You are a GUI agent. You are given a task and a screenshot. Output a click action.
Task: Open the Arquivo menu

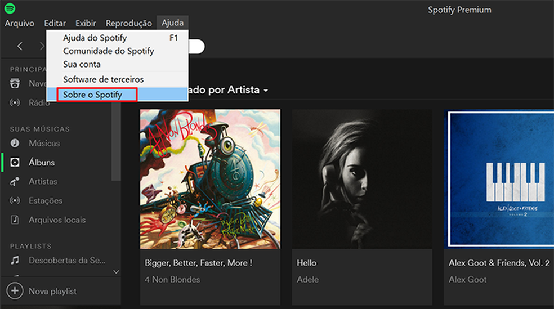20,23
